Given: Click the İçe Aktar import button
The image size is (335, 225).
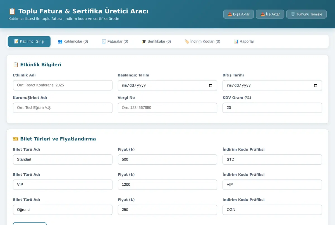Looking at the screenshot, I should tap(270, 14).
